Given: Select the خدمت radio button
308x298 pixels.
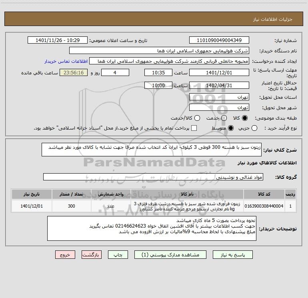Looking at the screenshot, I should (x=224, y=118).
